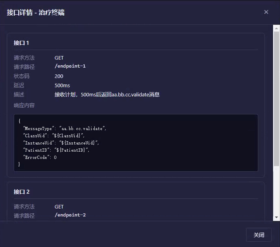Click the status code value 200
Image resolution: width=280 pixels, height=247 pixels.
pos(59,76)
